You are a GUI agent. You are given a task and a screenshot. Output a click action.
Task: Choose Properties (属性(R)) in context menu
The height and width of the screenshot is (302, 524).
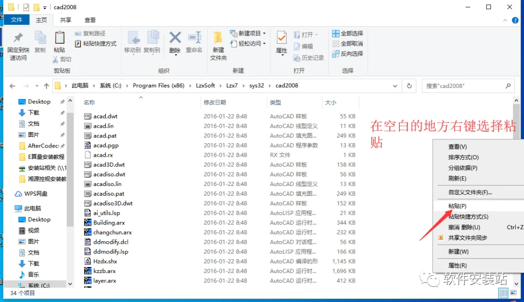tap(457, 265)
